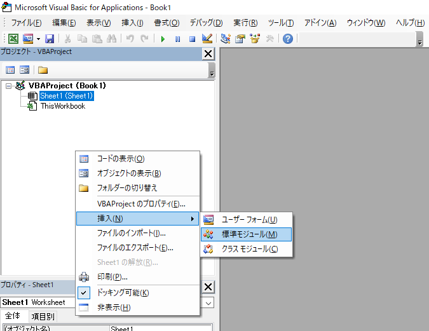The image size is (429, 331).
Task: Collapse the VBAProject (Book1) tree node
Action: [8, 86]
